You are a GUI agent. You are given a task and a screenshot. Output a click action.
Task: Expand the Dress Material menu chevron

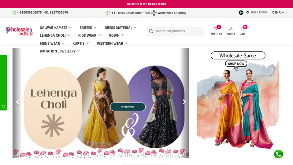point(135,27)
